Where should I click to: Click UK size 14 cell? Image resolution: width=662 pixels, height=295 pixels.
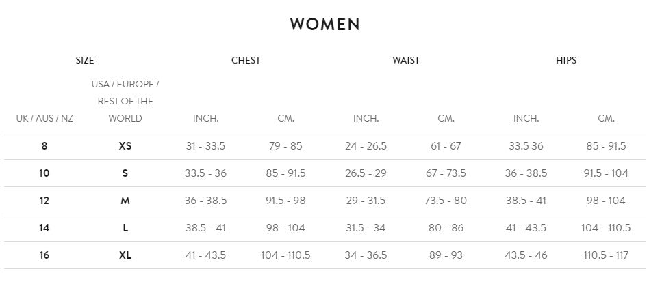click(x=44, y=228)
